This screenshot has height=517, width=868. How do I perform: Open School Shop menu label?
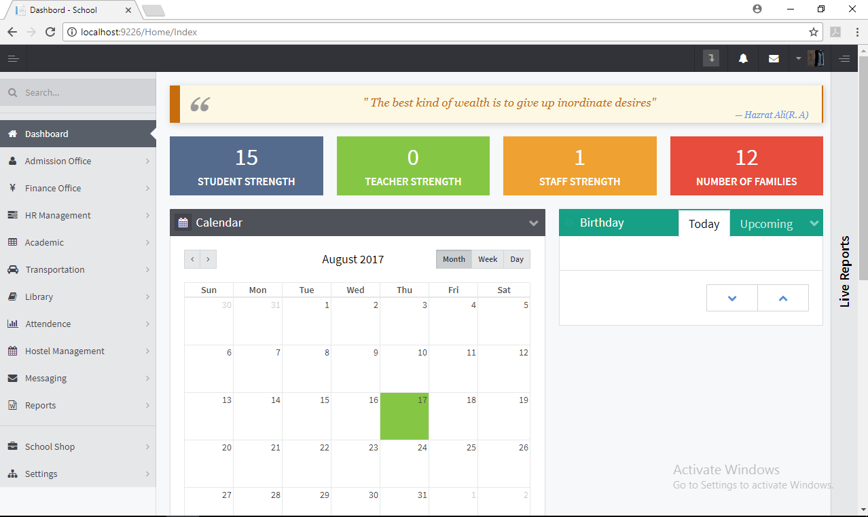50,446
